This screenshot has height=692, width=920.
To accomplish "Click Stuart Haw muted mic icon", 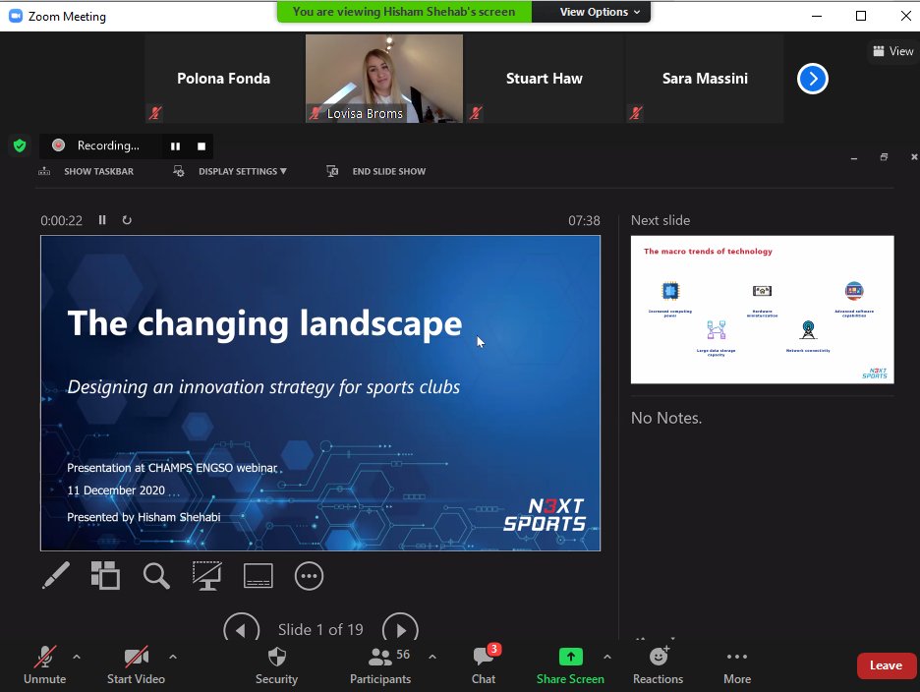I will point(476,113).
